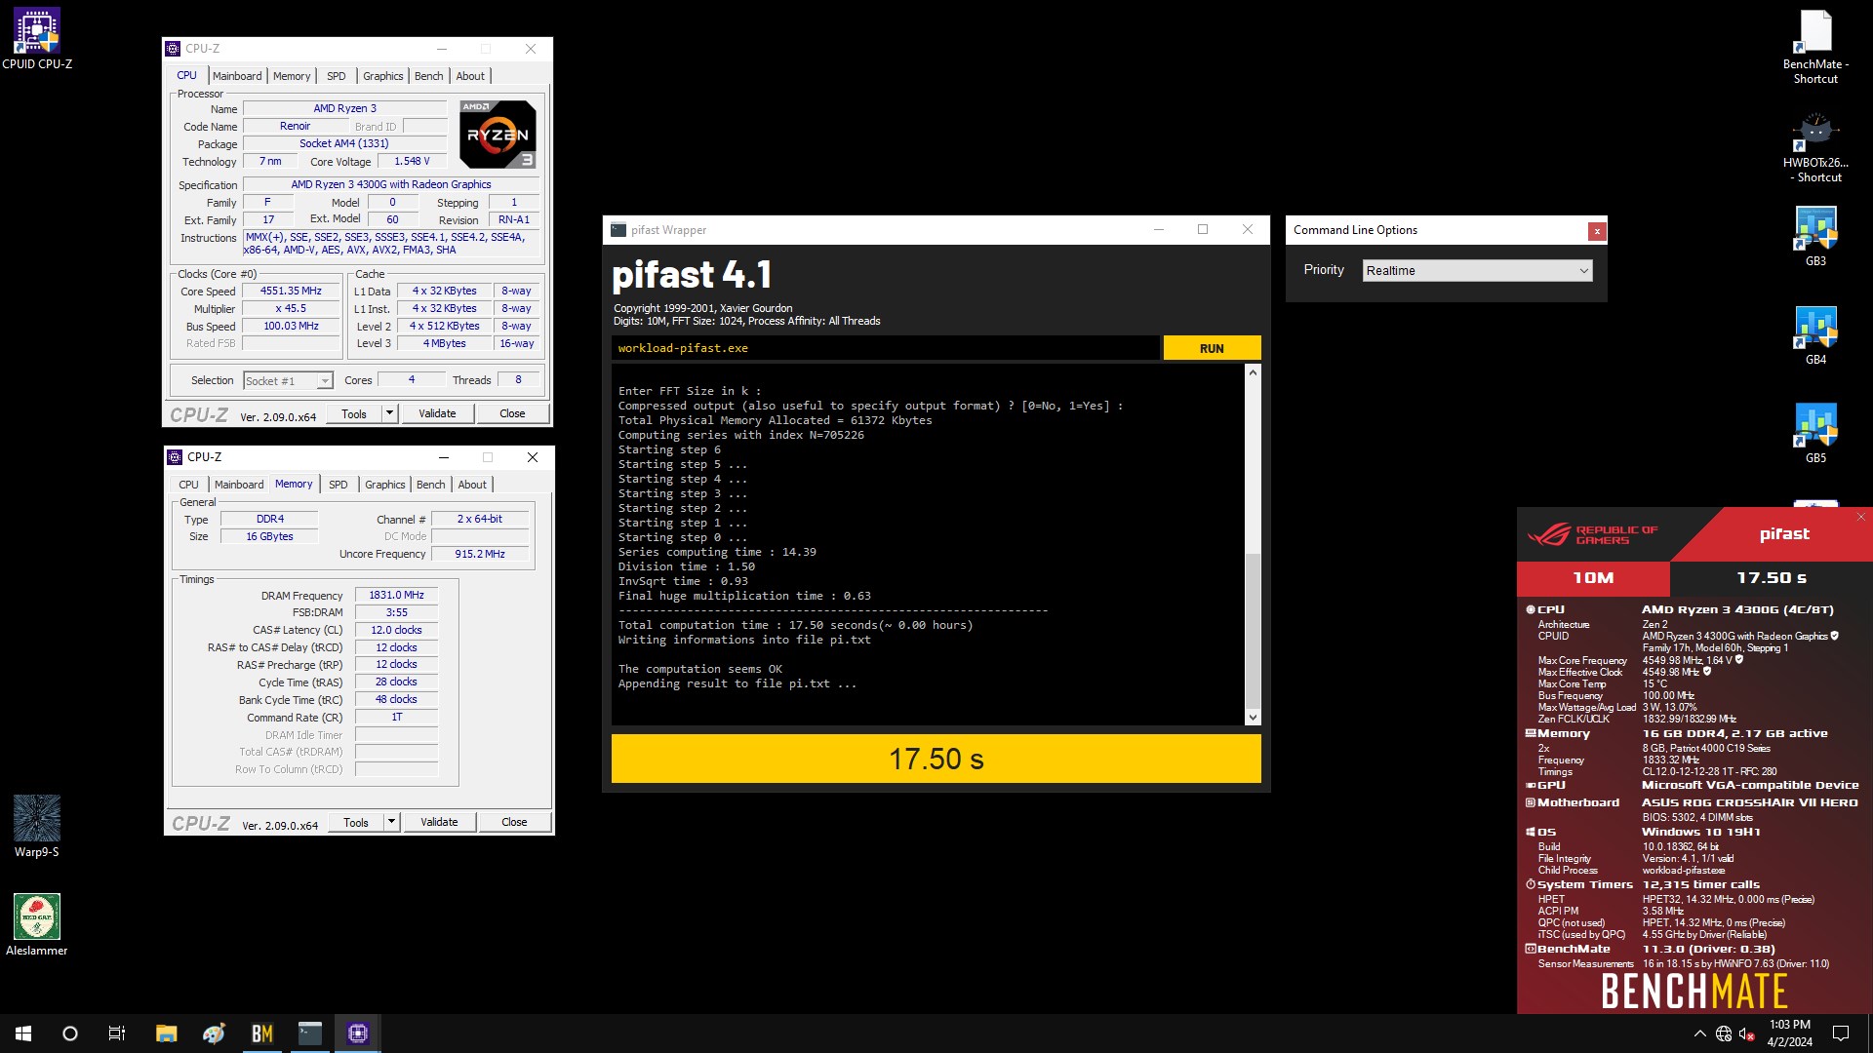Click Validate in bottom CPU-Z Memory window
This screenshot has height=1053, width=1873.
pyautogui.click(x=439, y=822)
